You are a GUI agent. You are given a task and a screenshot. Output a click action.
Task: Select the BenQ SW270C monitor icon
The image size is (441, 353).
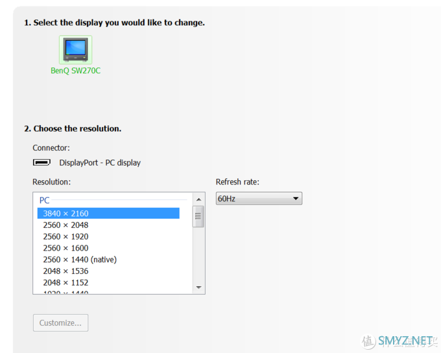pyautogui.click(x=75, y=50)
